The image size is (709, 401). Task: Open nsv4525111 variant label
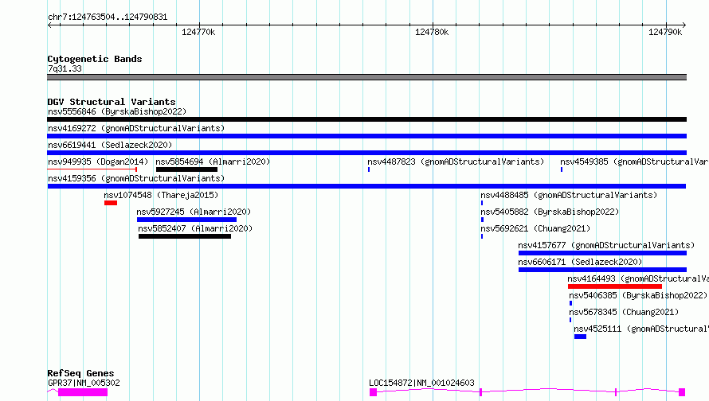(x=641, y=329)
